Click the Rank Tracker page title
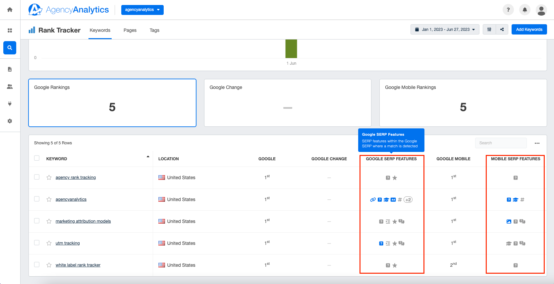 [59, 30]
